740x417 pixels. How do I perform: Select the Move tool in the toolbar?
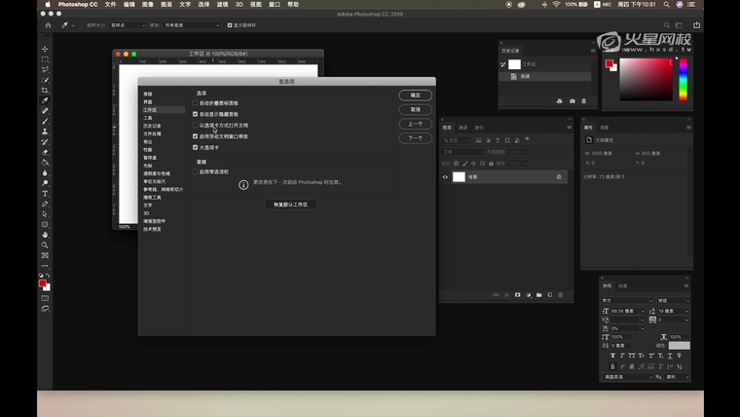(45, 49)
